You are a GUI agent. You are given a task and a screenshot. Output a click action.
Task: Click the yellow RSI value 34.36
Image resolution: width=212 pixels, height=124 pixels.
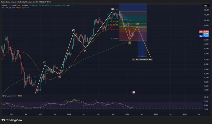click(x=20, y=96)
